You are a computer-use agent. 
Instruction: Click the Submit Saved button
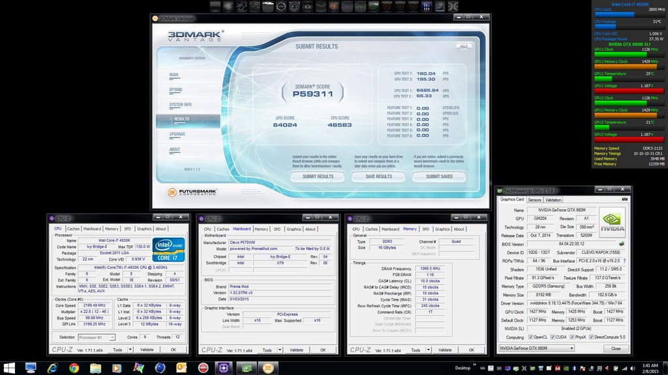tap(439, 176)
